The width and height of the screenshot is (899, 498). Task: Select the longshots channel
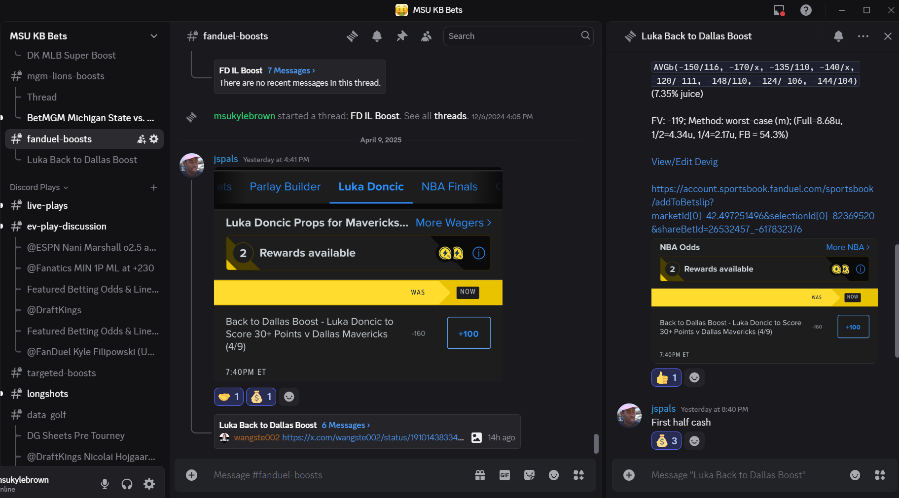[47, 394]
